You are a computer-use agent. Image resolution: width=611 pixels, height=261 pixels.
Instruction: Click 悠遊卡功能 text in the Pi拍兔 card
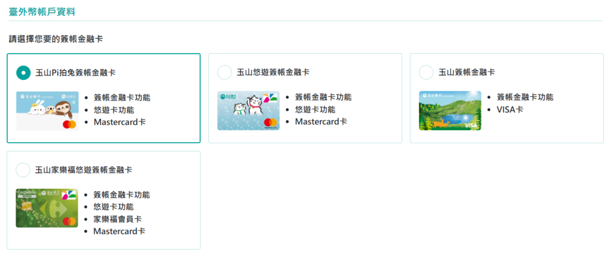click(114, 110)
